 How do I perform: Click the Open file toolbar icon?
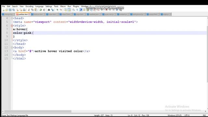click(6, 10)
